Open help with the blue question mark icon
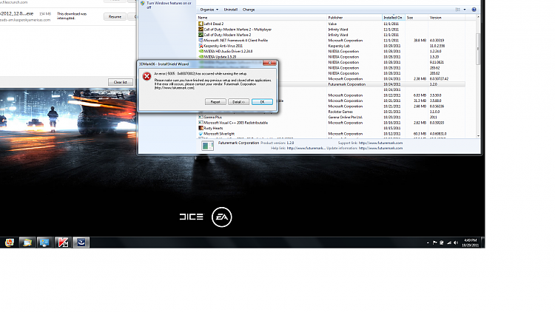 (474, 10)
